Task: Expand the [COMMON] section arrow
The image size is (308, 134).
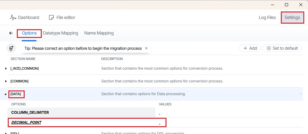Action: pos(6,81)
